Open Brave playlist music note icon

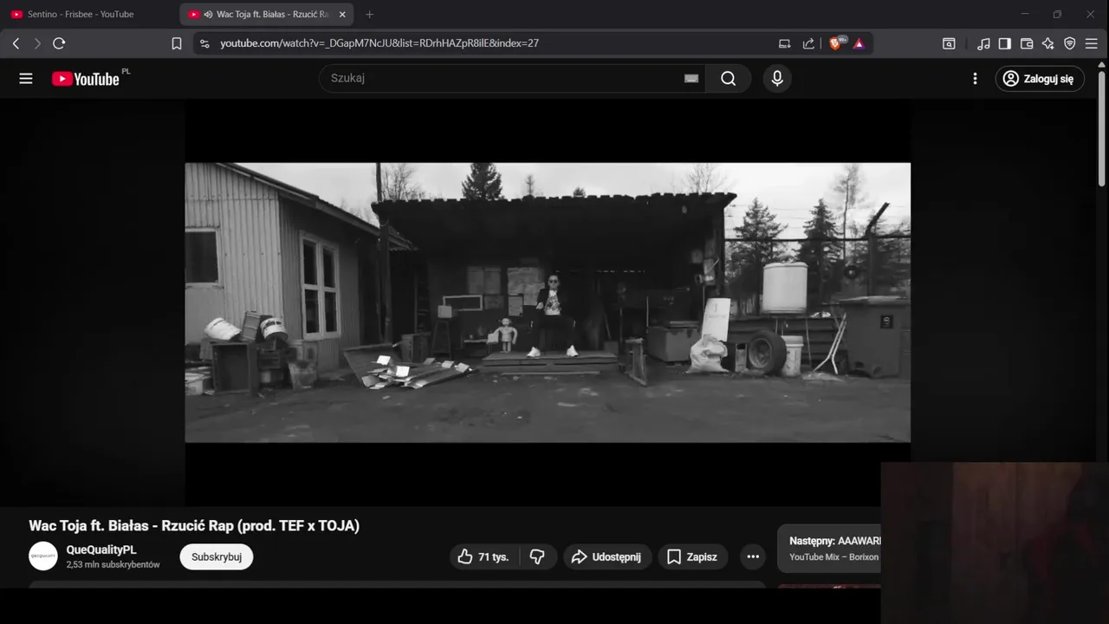pyautogui.click(x=983, y=43)
